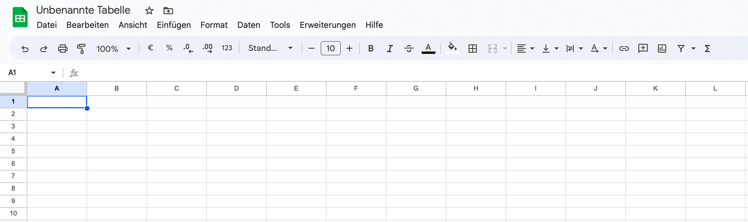Open the Einfügen menu

(x=174, y=25)
